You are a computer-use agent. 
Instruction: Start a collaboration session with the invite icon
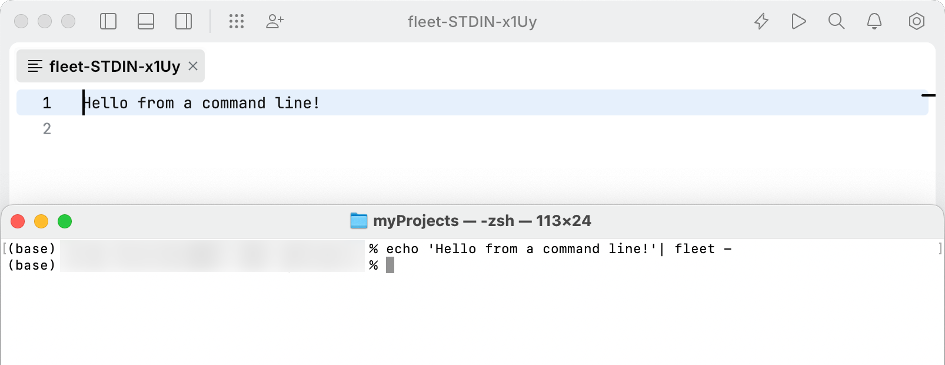pos(274,21)
